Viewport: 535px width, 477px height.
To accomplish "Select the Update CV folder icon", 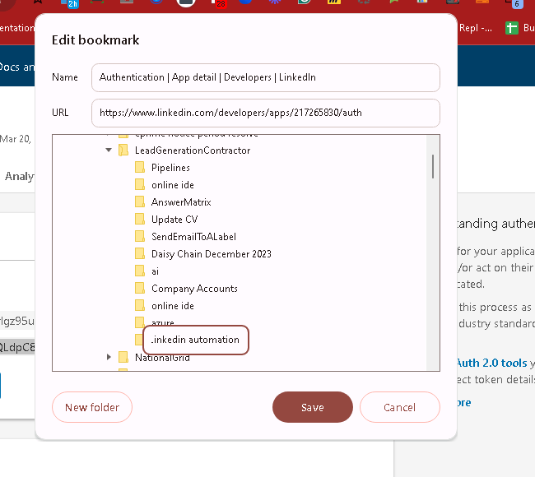I will coord(140,220).
